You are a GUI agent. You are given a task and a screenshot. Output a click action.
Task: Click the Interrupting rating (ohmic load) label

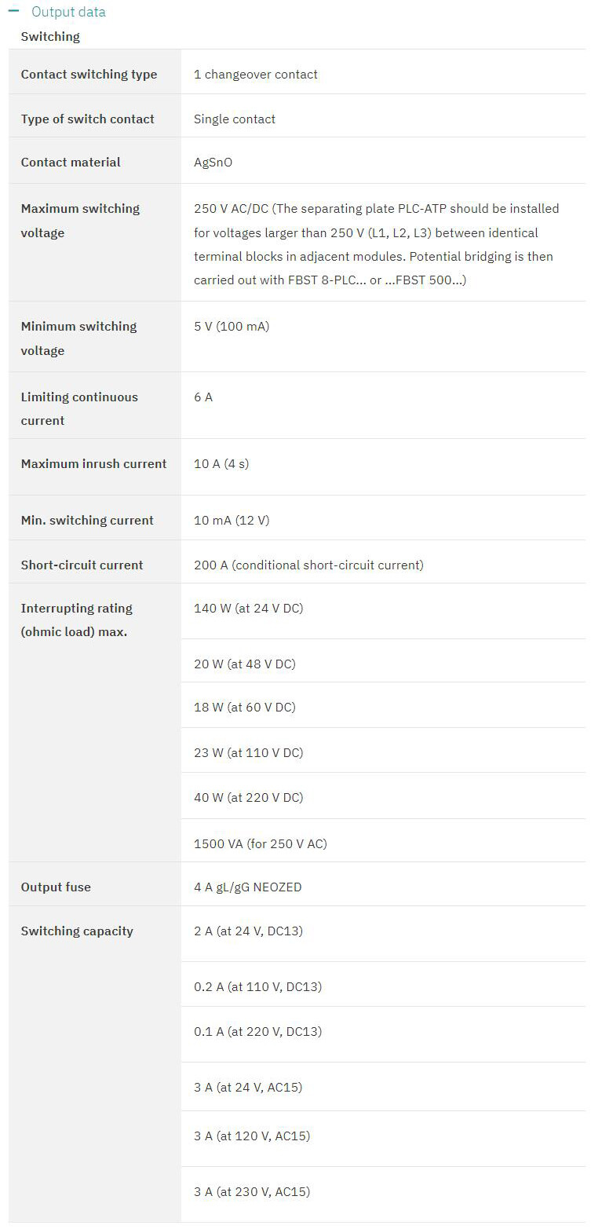[x=76, y=620]
